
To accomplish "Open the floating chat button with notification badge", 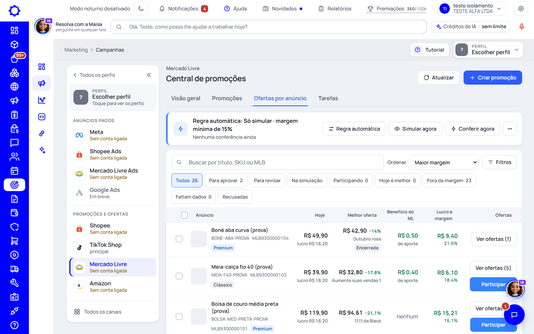I will pyautogui.click(x=514, y=315).
